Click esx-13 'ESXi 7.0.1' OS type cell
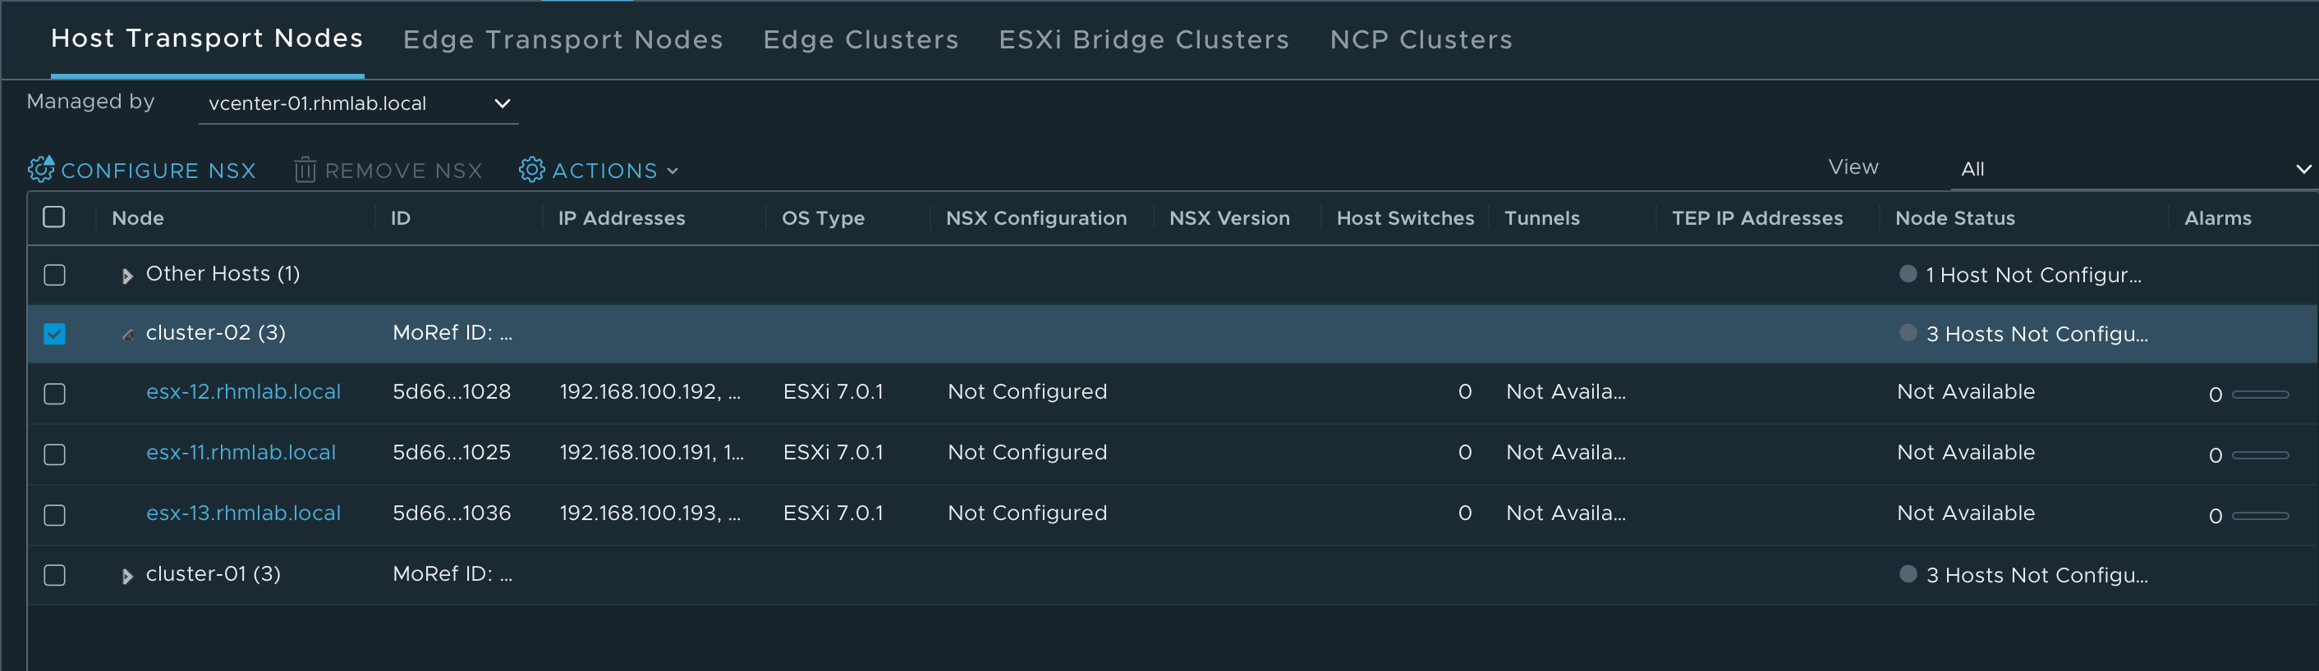The image size is (2319, 671). 833,513
